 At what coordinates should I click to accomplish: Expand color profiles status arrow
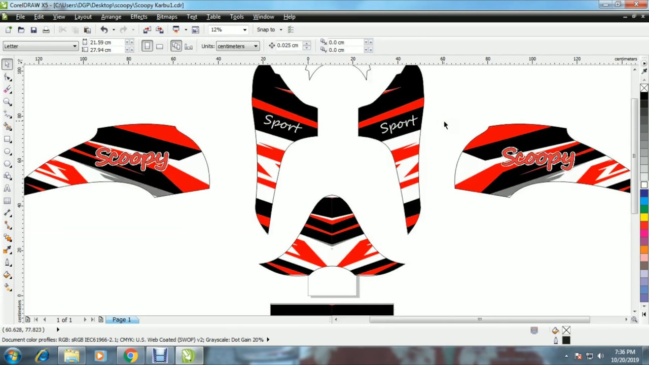click(x=268, y=340)
